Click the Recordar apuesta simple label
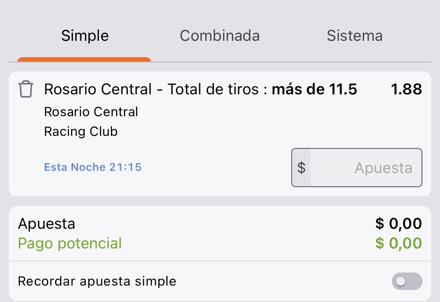Viewport: 440px width, 302px height. tap(97, 281)
